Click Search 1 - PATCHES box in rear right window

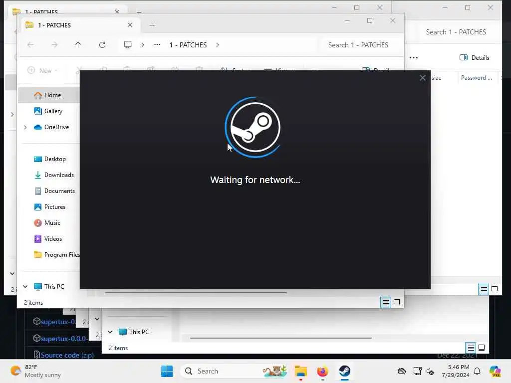tap(456, 32)
